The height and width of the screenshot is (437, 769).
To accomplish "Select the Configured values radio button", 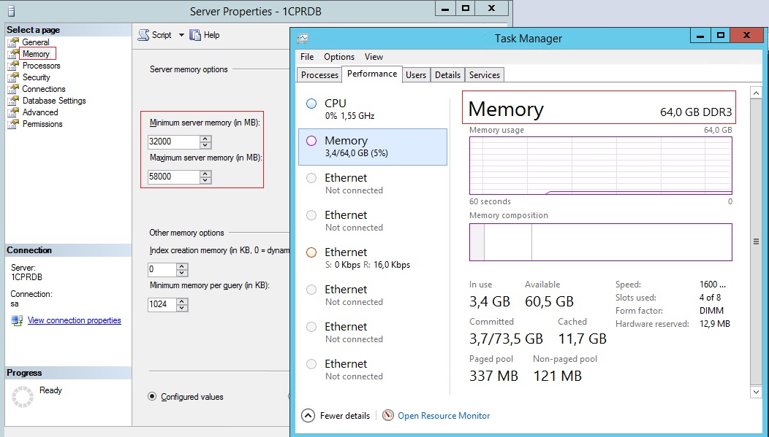I will 152,397.
